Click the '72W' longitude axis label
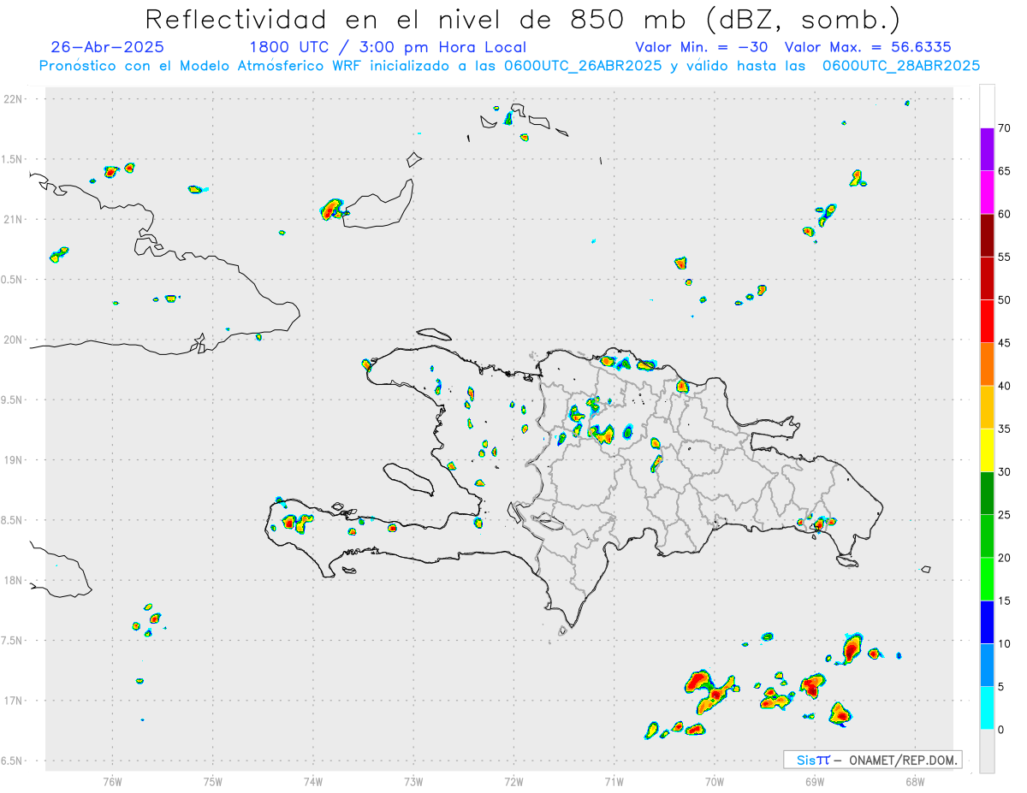This screenshot has width=1027, height=793. click(513, 781)
